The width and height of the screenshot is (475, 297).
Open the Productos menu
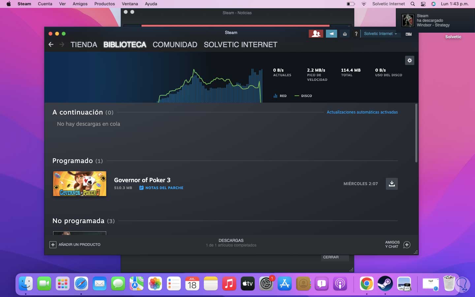[x=105, y=4]
